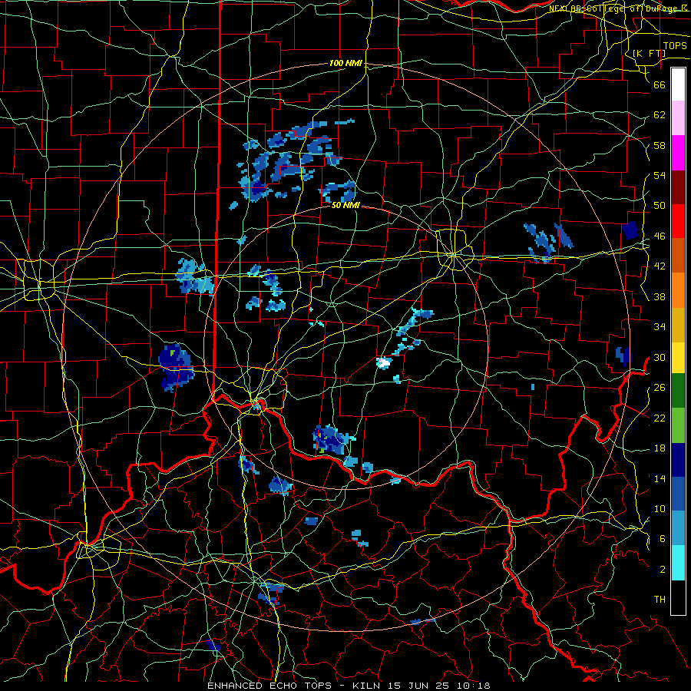Click the 100 NMI range ring label

[346, 63]
